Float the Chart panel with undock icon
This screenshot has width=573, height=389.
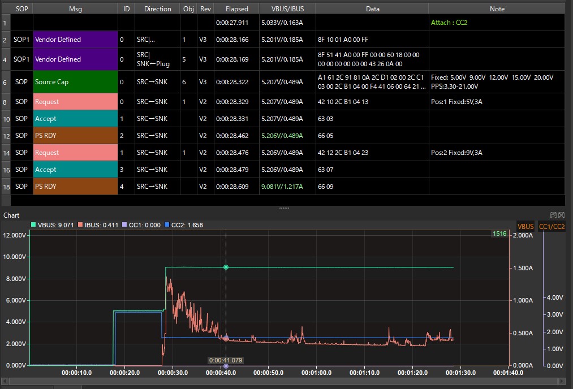tap(553, 215)
